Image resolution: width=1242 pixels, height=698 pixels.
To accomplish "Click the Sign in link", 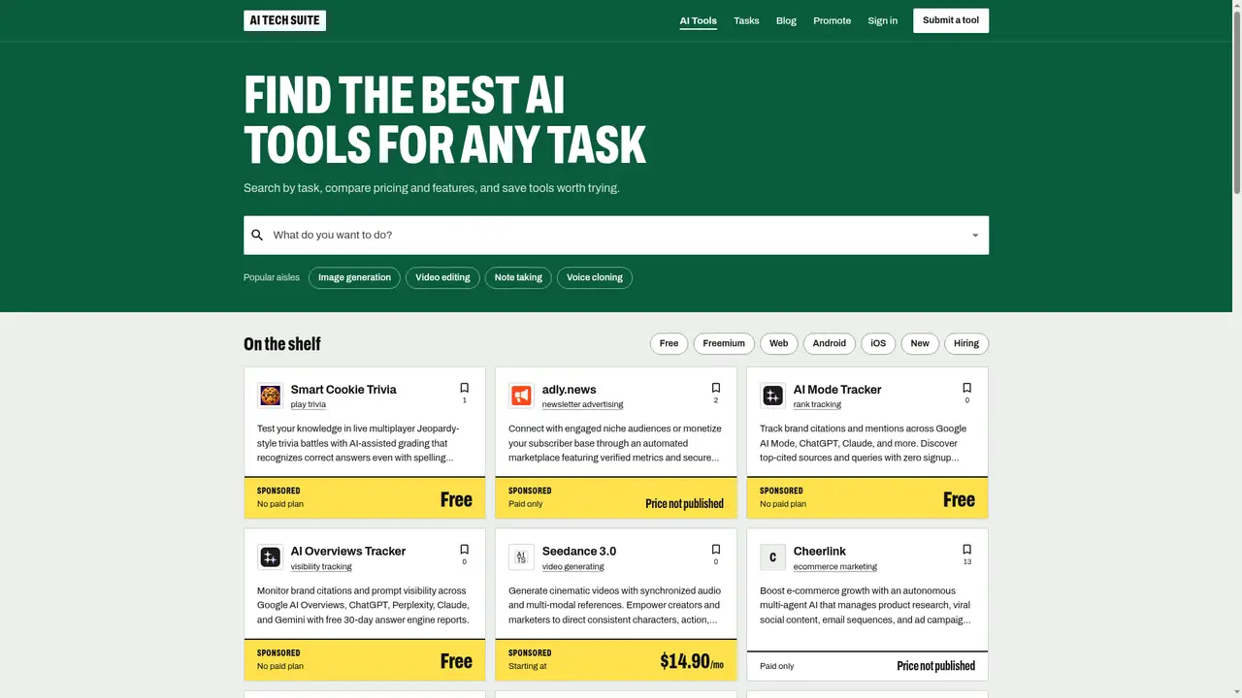I will point(882,20).
